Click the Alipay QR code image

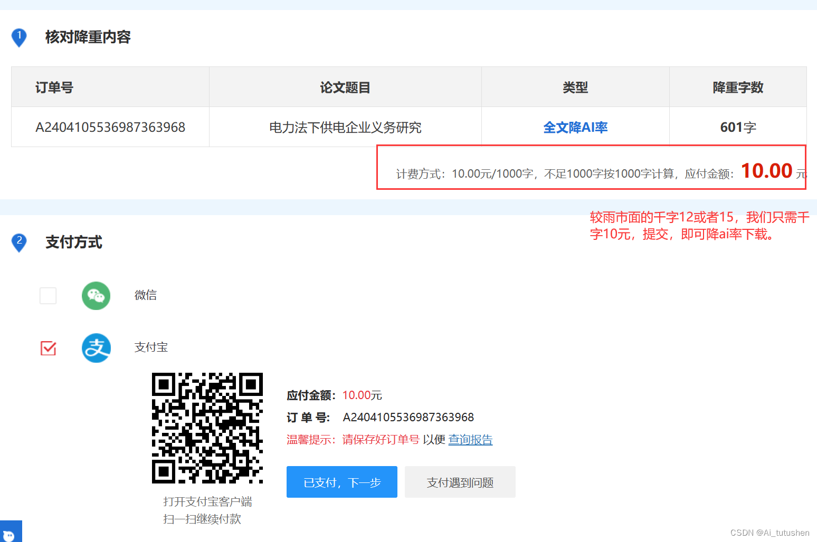[x=207, y=428]
